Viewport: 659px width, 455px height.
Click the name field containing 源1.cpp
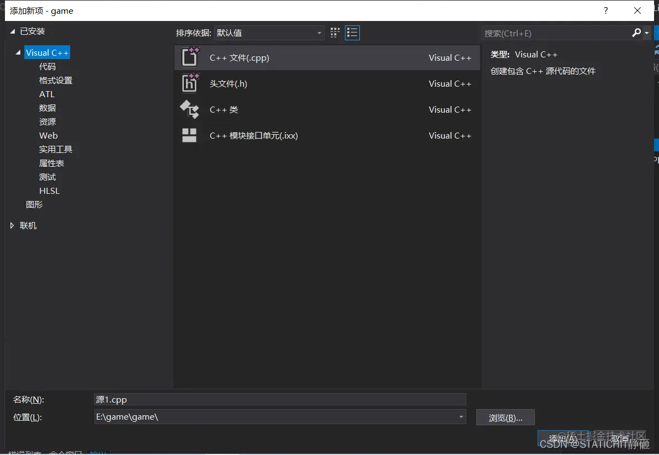pyautogui.click(x=280, y=399)
